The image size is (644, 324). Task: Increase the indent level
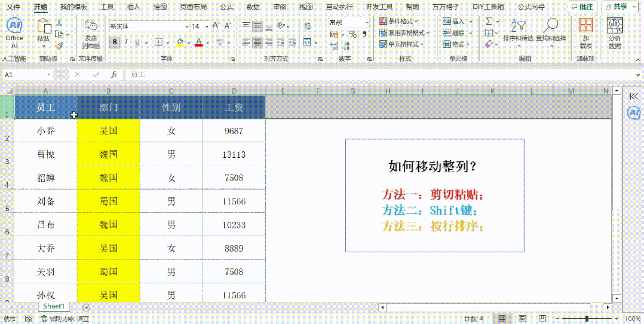pyautogui.click(x=292, y=42)
